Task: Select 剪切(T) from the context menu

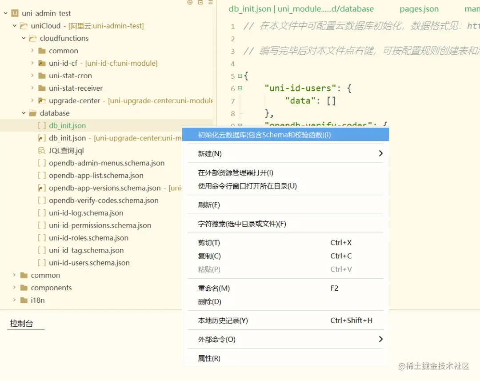Action: point(285,243)
